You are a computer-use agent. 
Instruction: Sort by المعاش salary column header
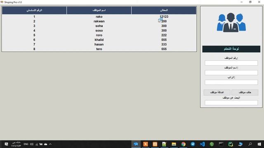click(x=164, y=10)
